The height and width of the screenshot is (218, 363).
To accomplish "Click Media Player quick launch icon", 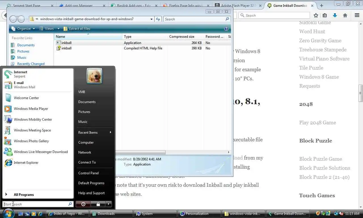I will point(34,214).
